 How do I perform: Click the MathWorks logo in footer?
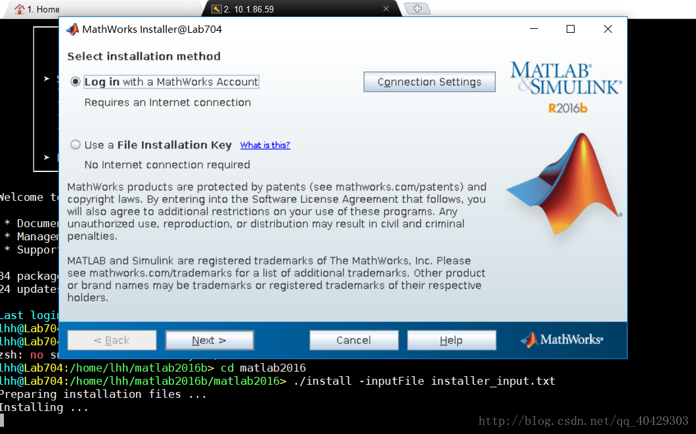click(561, 340)
